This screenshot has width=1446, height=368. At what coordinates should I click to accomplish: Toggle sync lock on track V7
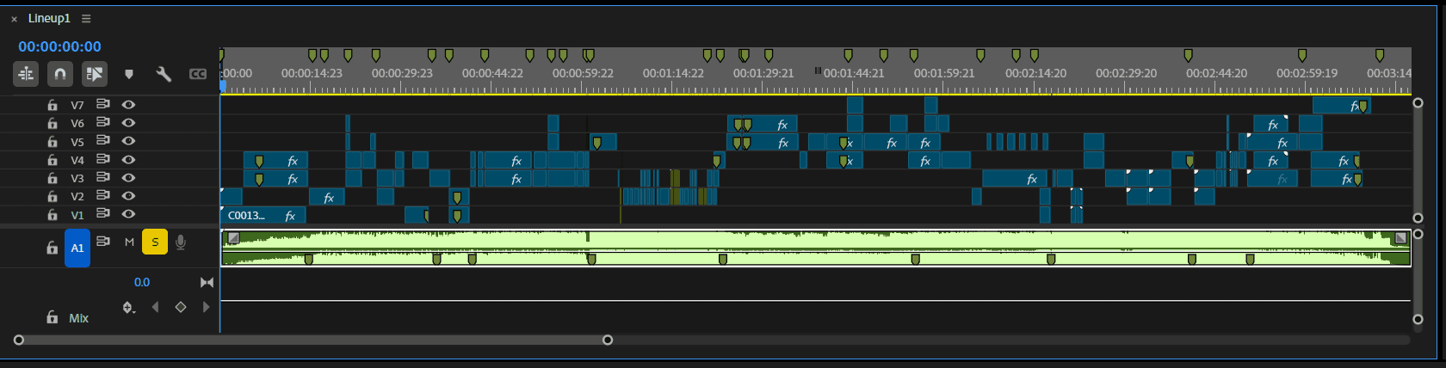tap(103, 103)
